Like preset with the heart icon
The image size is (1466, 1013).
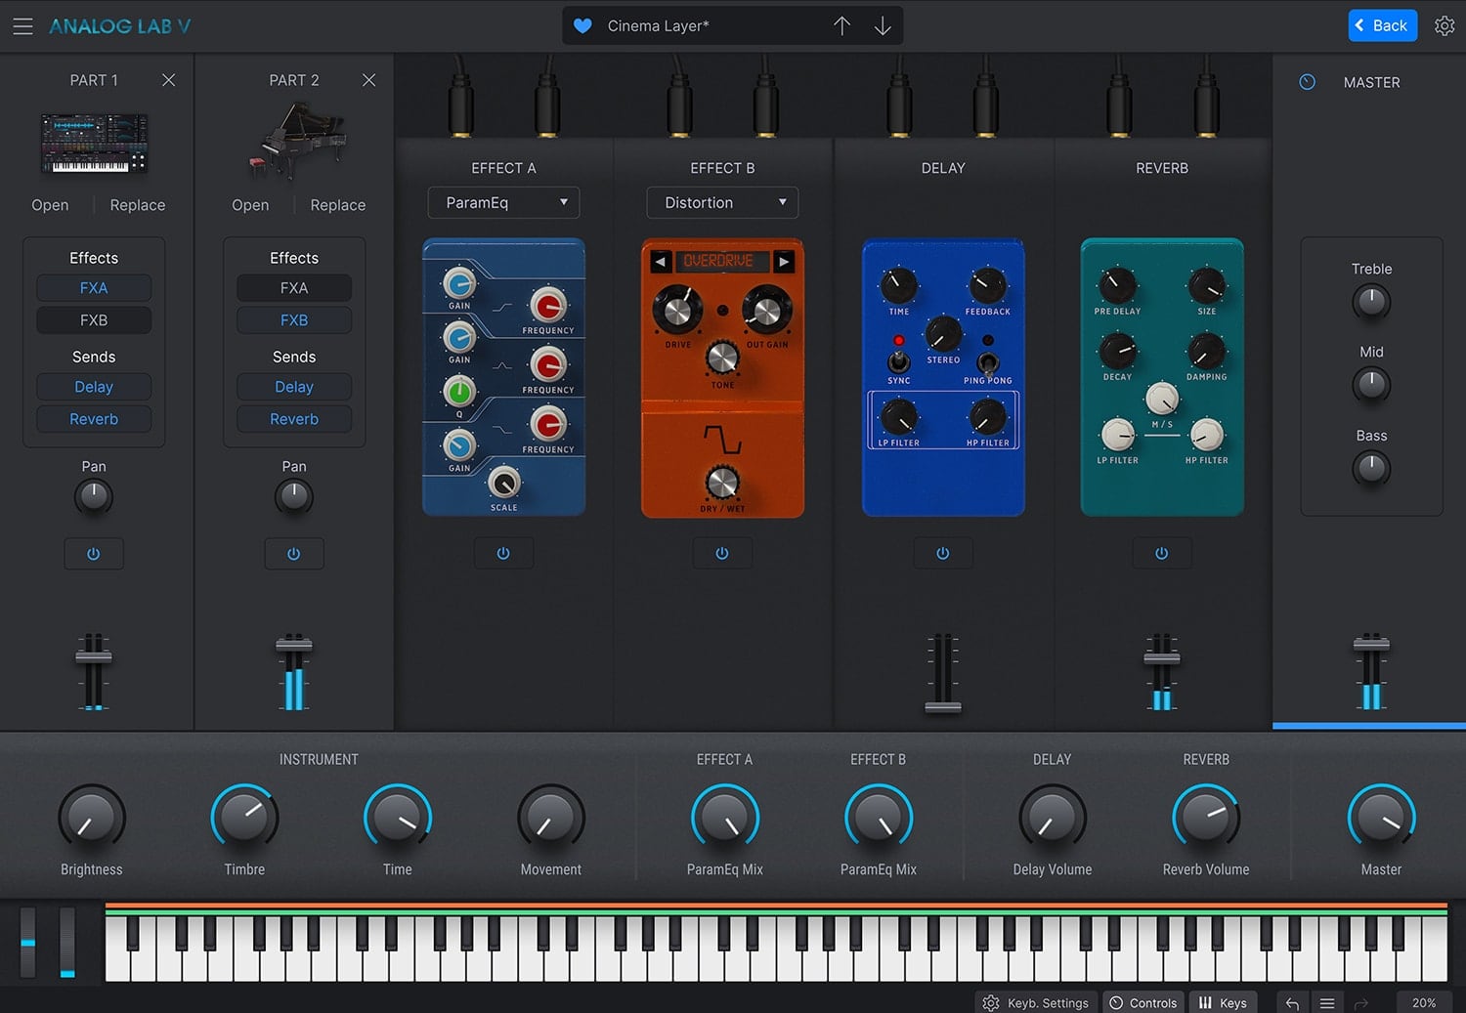582,26
